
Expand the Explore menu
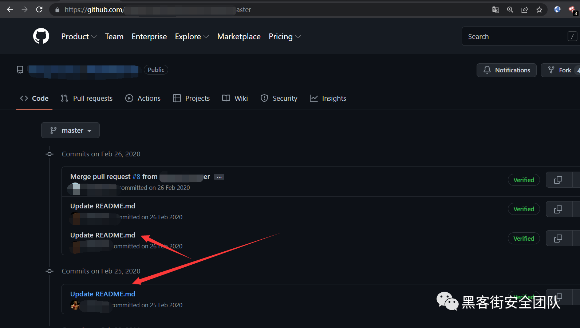tap(192, 37)
